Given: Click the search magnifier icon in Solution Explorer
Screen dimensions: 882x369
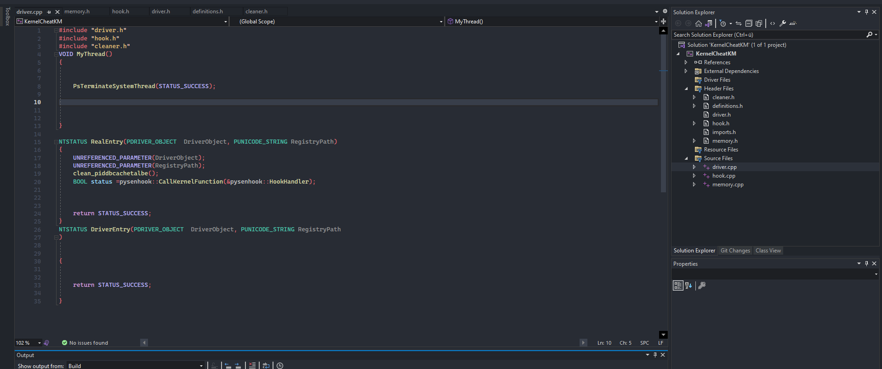Looking at the screenshot, I should click(x=870, y=35).
